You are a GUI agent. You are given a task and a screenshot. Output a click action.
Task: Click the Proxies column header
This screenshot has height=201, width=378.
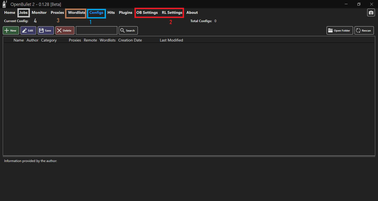click(75, 40)
